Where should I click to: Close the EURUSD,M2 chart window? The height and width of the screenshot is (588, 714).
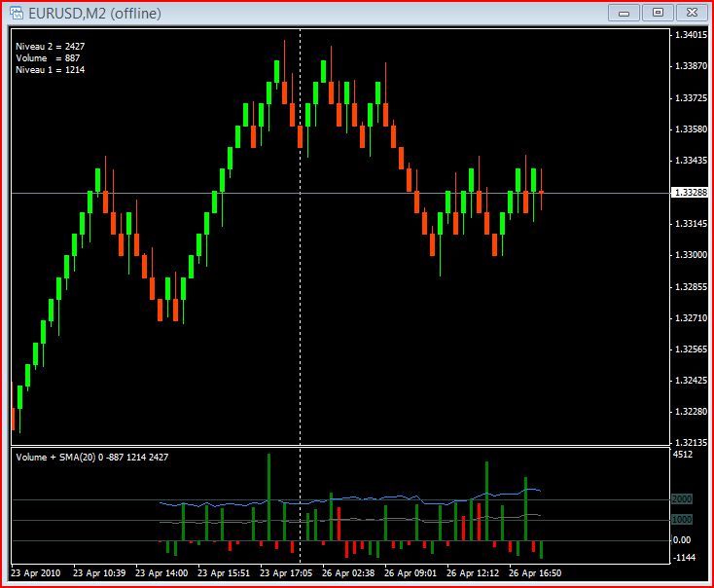coord(692,13)
